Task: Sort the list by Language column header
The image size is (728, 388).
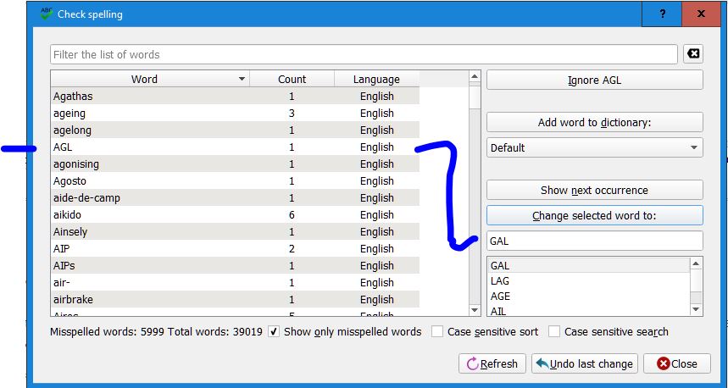Action: point(376,79)
